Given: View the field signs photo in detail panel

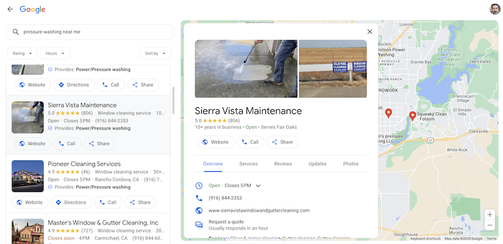Looking at the screenshot, I should tap(333, 68).
